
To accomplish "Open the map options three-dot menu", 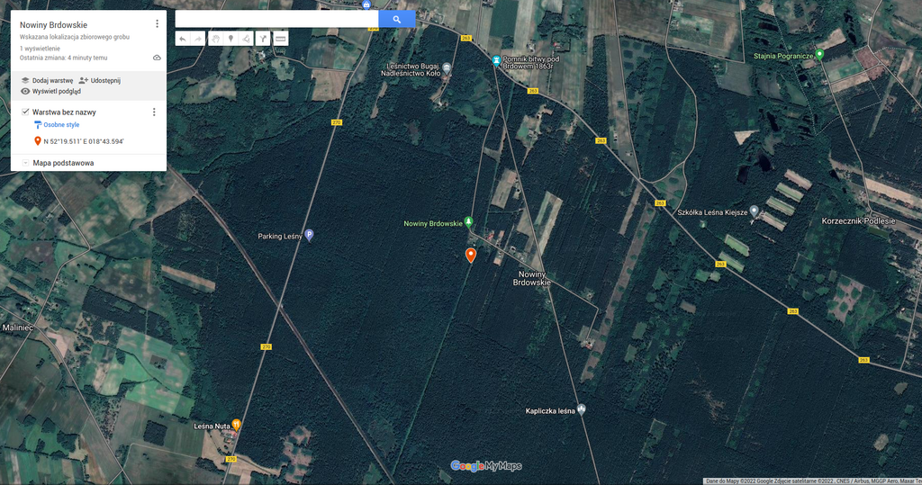I will pos(157,24).
